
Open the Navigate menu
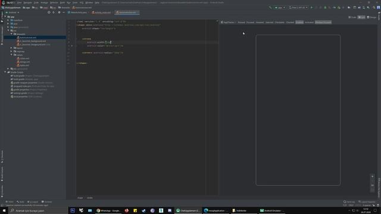click(x=28, y=2)
